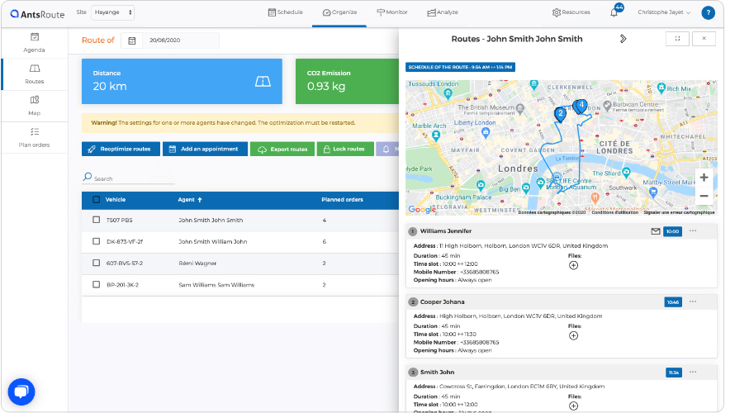Open the chat support bubble
The width and height of the screenshot is (735, 413).
(x=21, y=391)
